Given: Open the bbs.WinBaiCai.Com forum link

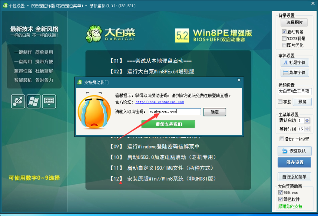Looking at the screenshot, I should 160,102.
